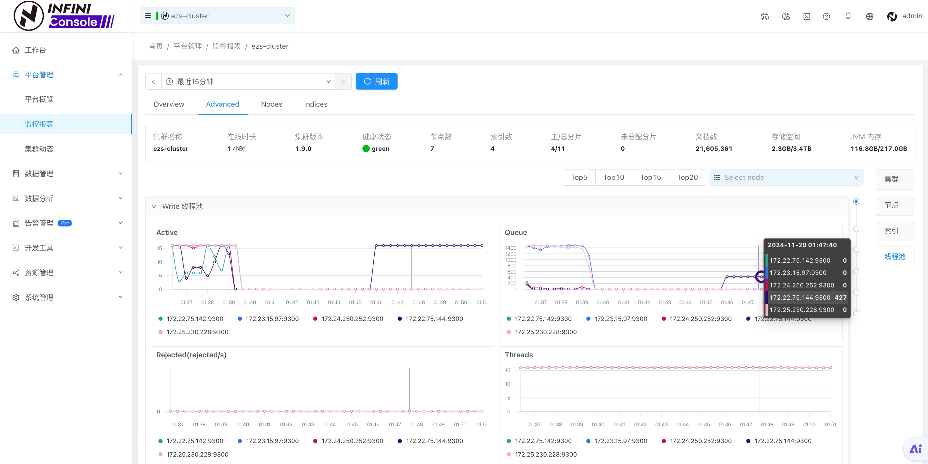The image size is (928, 464).
Task: Expand the 数据分析 sidebar menu
Action: (121, 198)
